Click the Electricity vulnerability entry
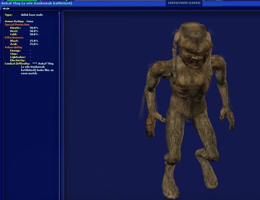Viewport: 260px width, 200px height. (20, 60)
